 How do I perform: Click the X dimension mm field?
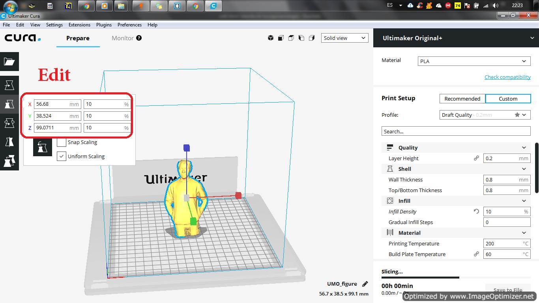click(57, 104)
